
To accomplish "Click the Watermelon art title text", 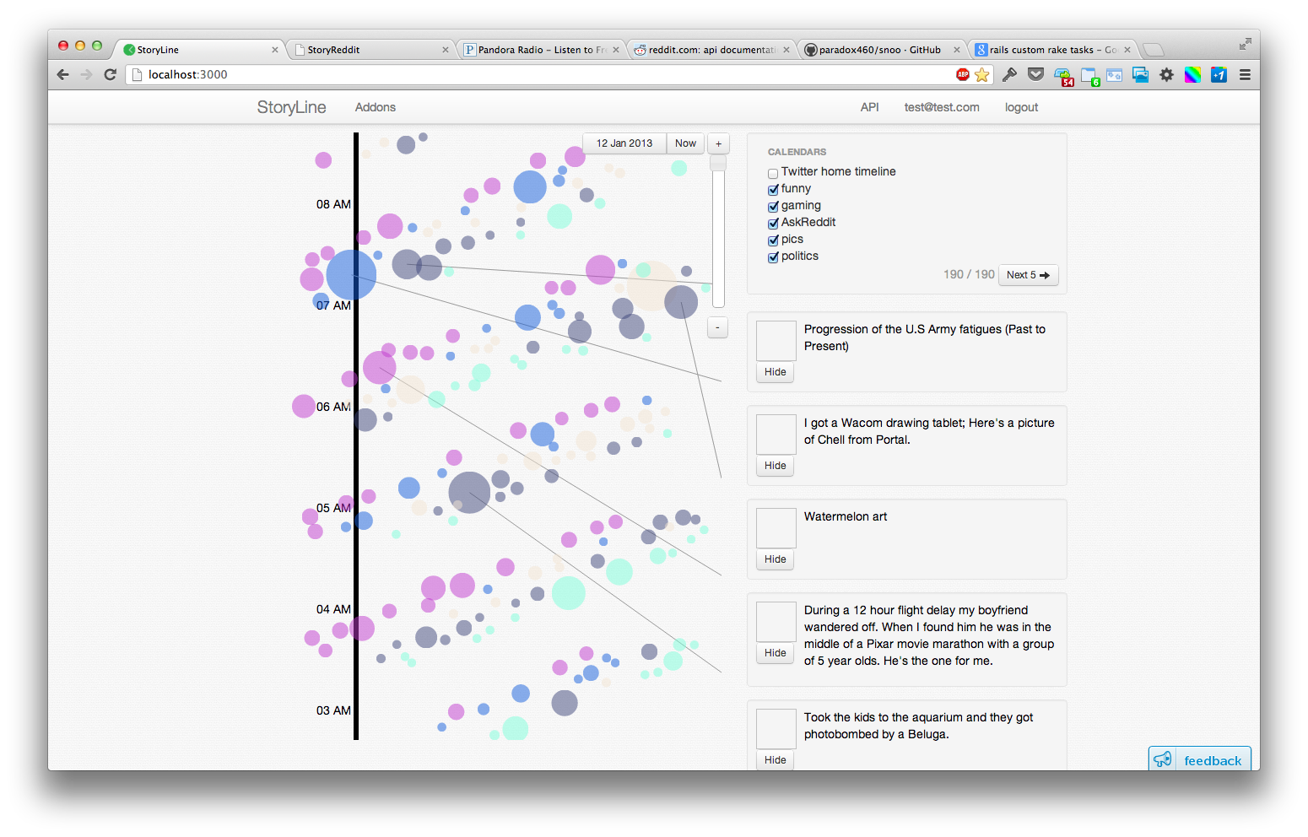I will point(846,516).
